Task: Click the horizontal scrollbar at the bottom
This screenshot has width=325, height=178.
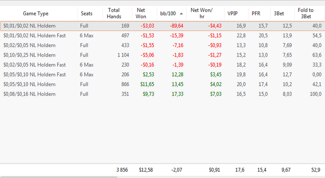Action: pos(59,177)
